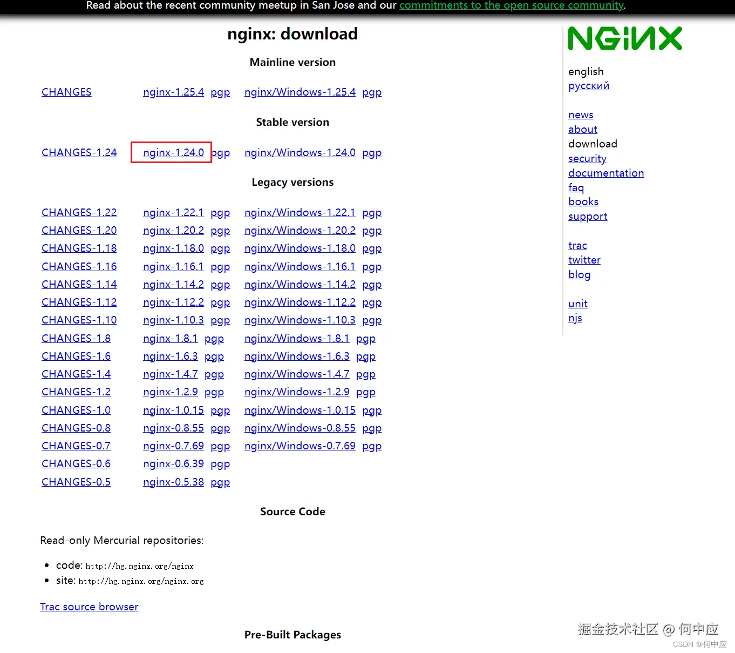Download nginx-1.6.3 source
This screenshot has height=653, width=735.
coord(171,356)
